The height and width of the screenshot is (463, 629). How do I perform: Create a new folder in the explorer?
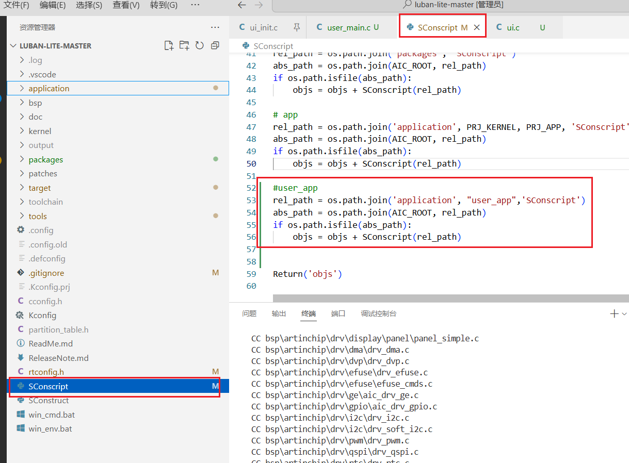point(184,45)
